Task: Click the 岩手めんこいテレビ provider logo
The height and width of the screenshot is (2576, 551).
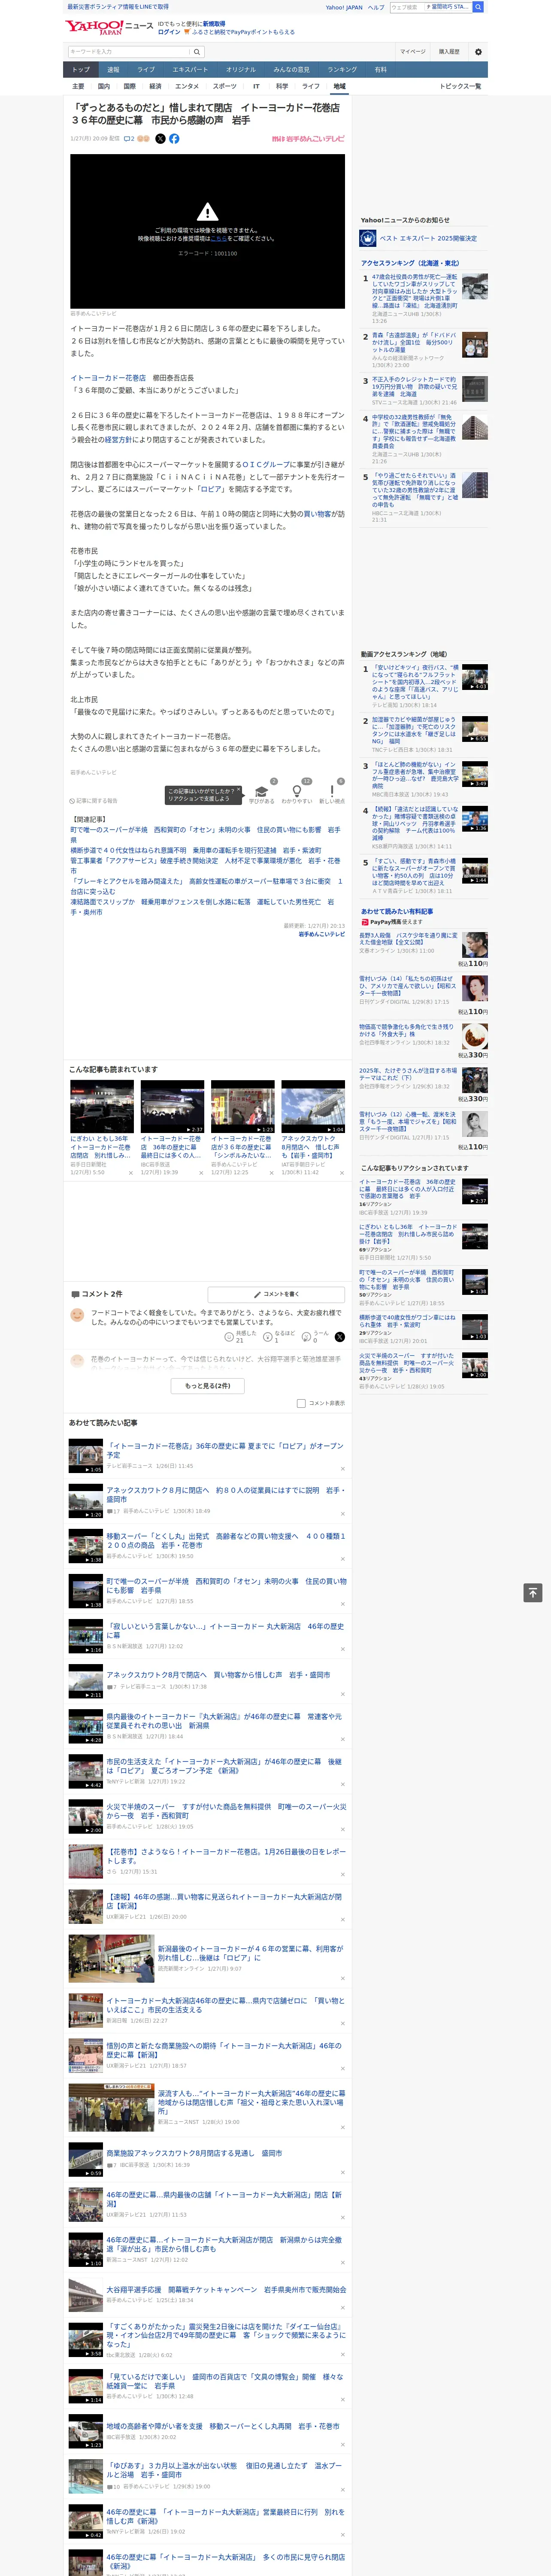Action: click(x=308, y=139)
